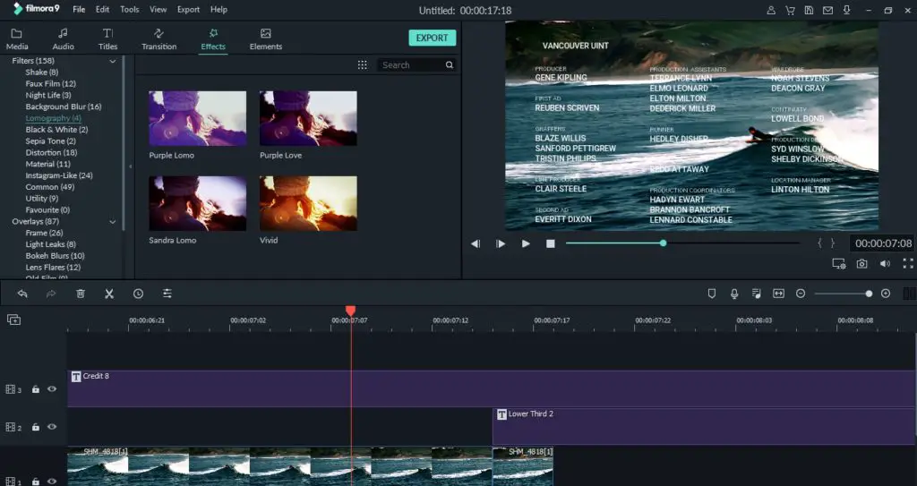Select Sepia Tone (2) category
917x486 pixels.
click(x=50, y=141)
